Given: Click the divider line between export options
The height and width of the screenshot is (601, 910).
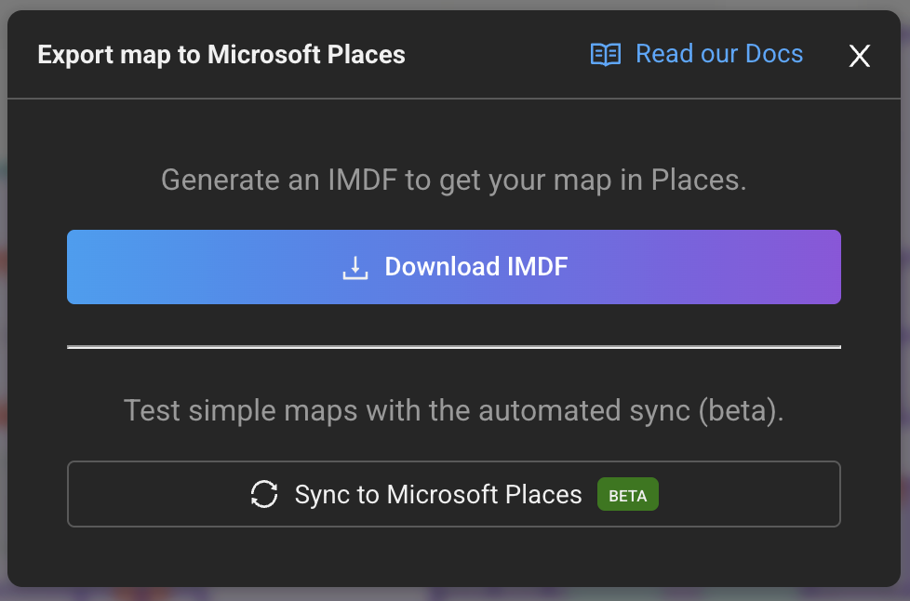Looking at the screenshot, I should (454, 347).
